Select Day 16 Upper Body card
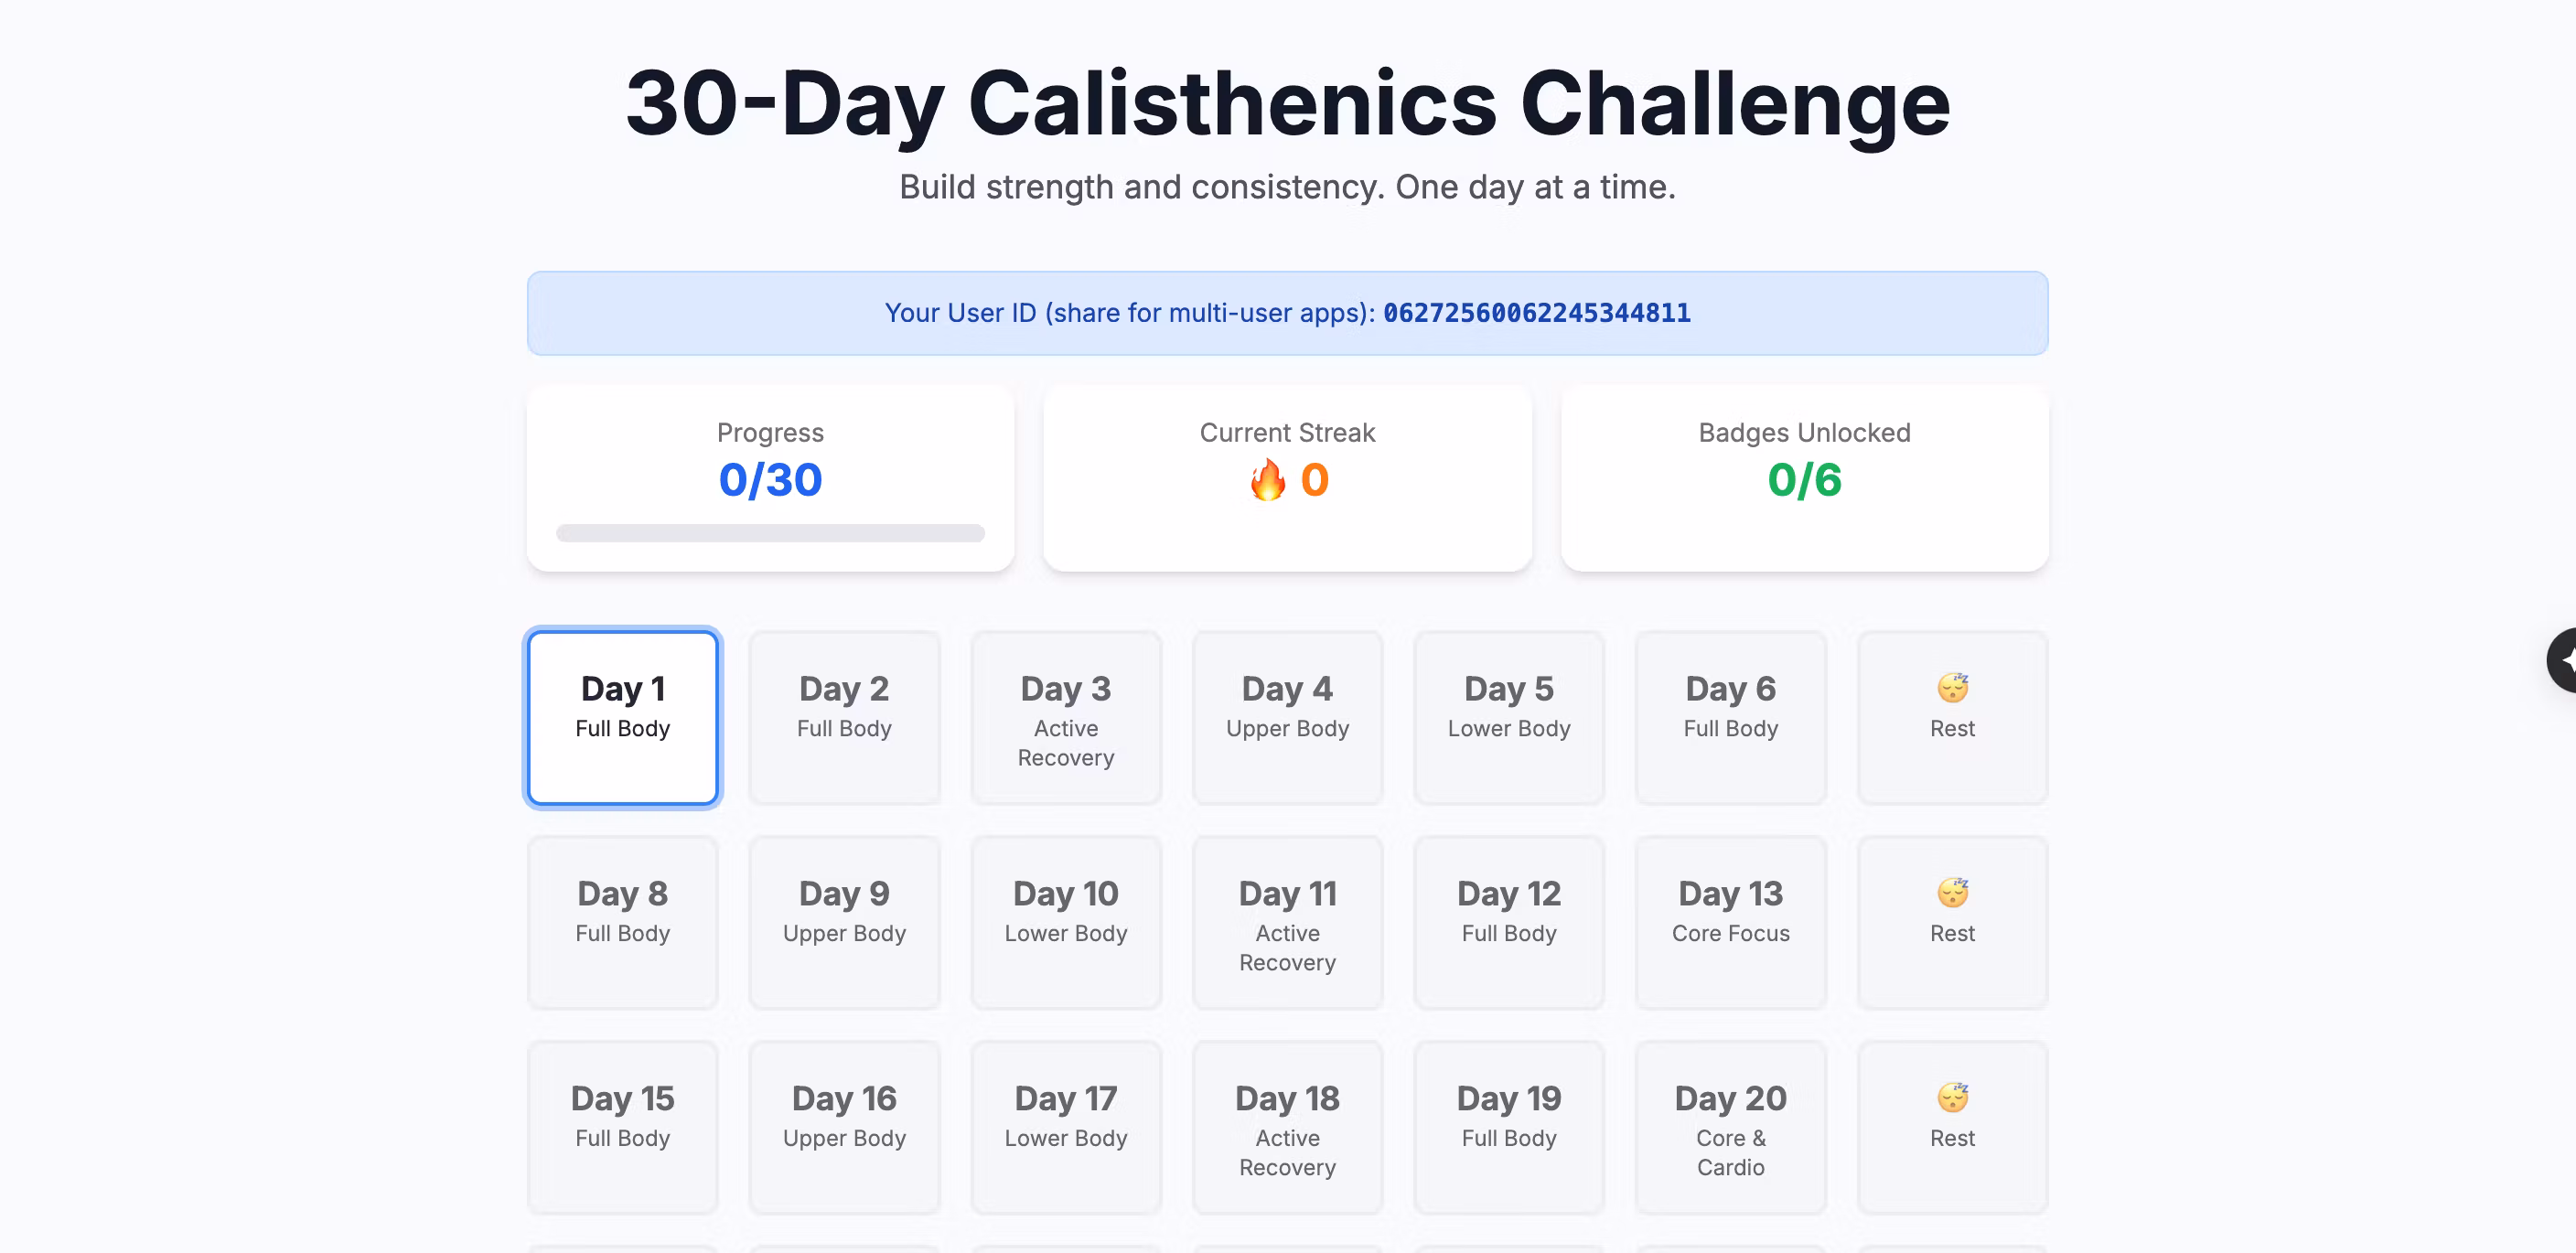Image resolution: width=2576 pixels, height=1253 pixels. click(x=844, y=1127)
